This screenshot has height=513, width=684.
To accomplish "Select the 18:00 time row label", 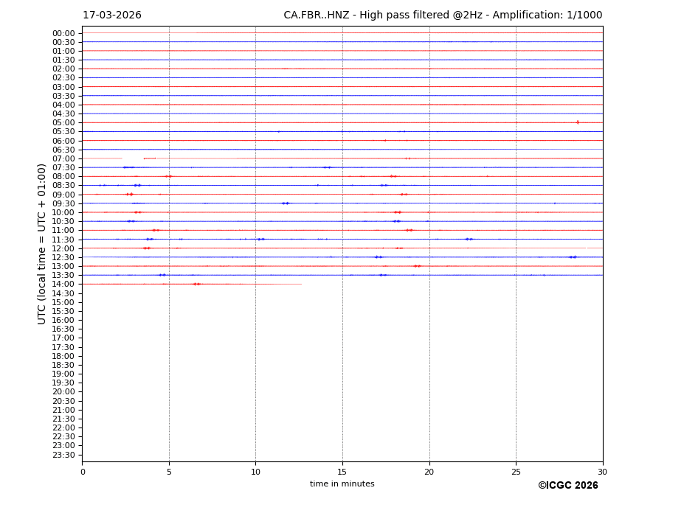I will 63,356.
